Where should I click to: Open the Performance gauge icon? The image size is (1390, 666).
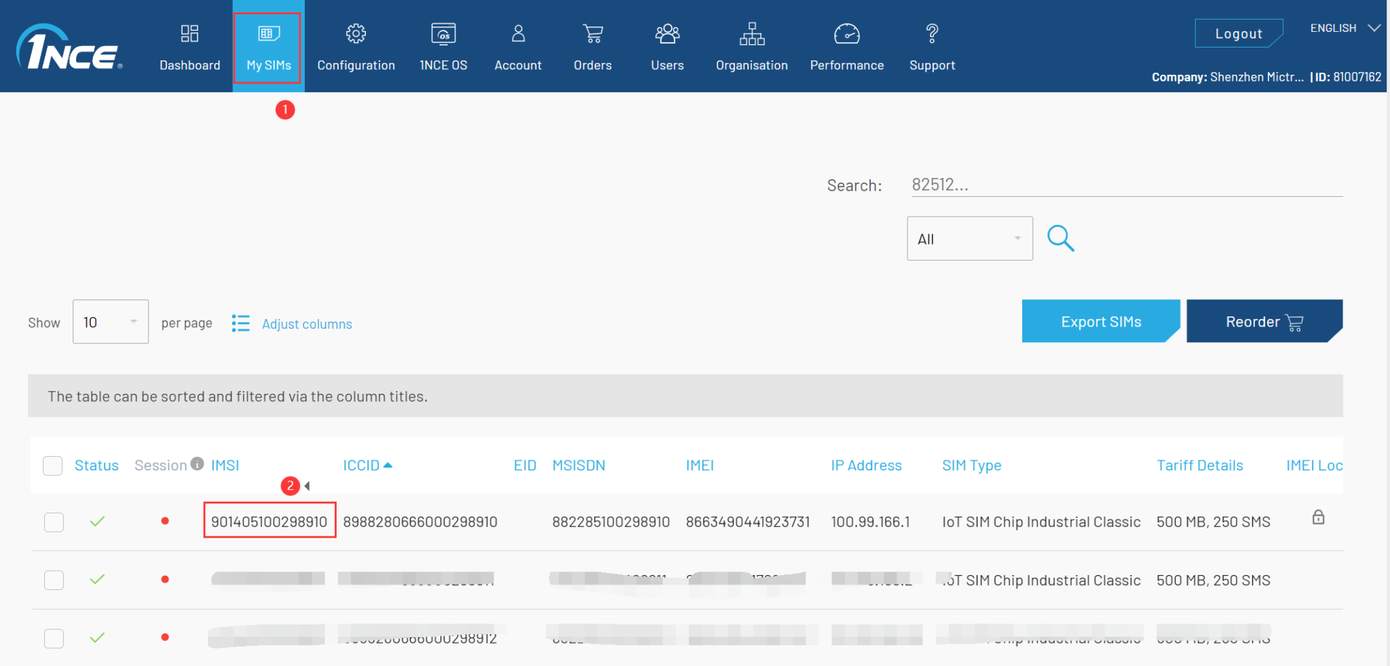click(846, 34)
